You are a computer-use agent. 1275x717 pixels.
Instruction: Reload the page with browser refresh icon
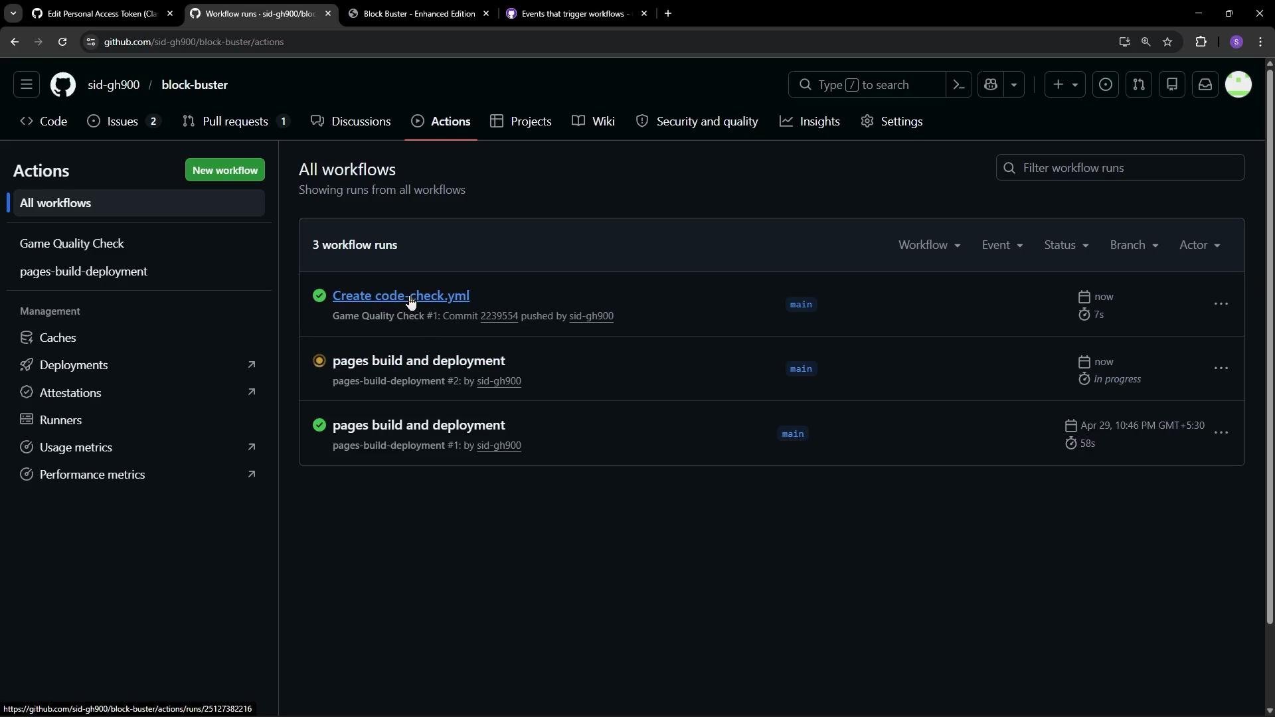[62, 42]
